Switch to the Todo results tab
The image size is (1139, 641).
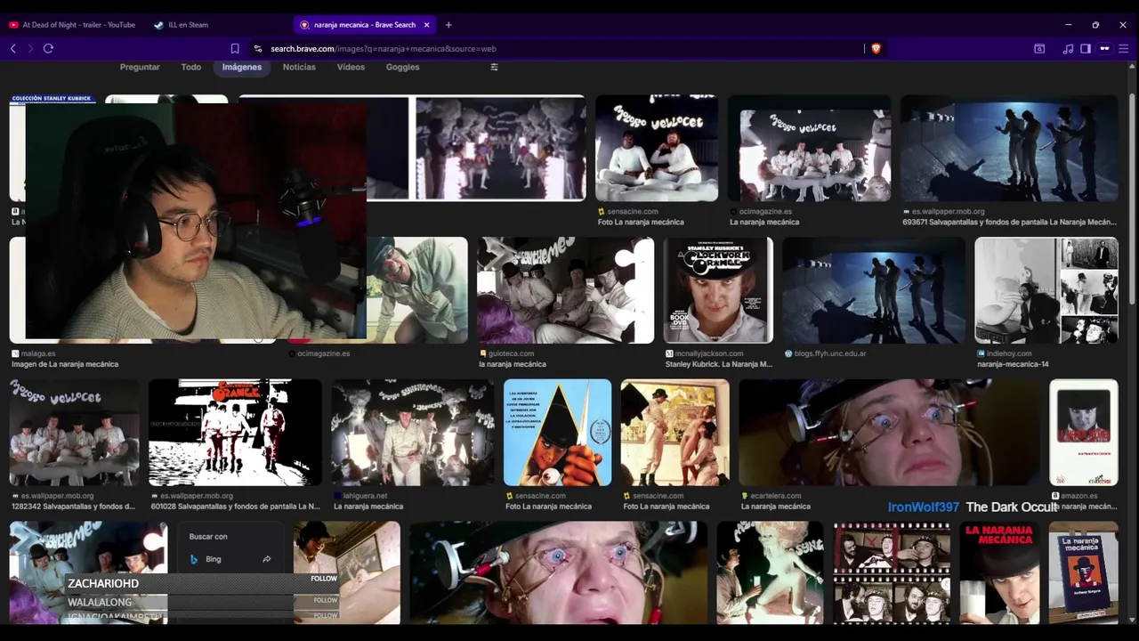tap(190, 67)
